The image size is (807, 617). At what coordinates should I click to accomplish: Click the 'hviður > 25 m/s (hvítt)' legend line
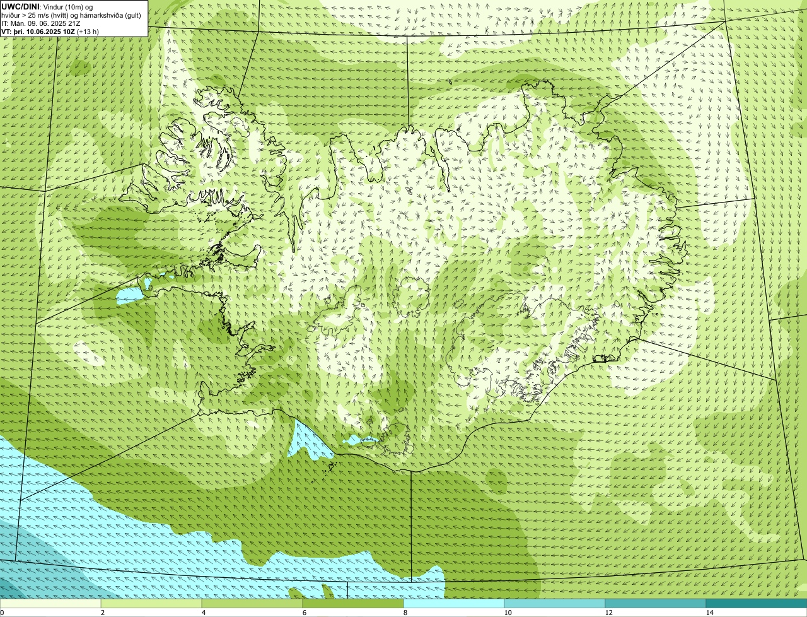[38, 15]
